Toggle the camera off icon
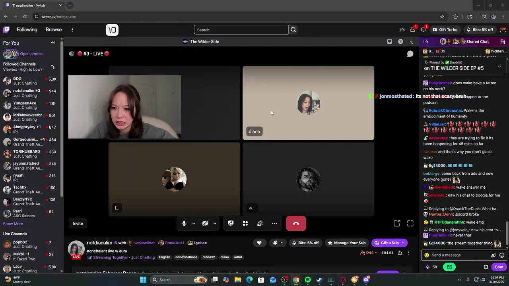The height and width of the screenshot is (286, 509). [205, 224]
